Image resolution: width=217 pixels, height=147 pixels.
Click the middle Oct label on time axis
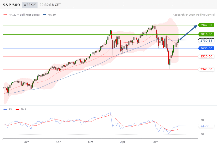point(91,142)
